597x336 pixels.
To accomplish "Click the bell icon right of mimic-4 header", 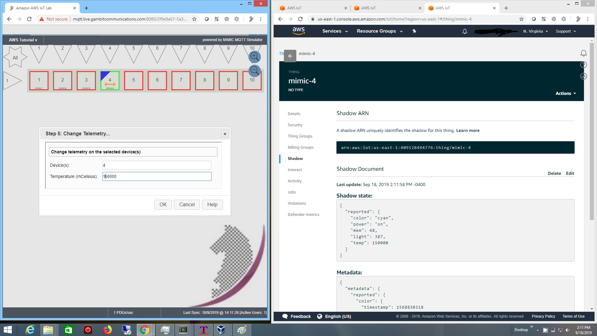I will [x=584, y=54].
